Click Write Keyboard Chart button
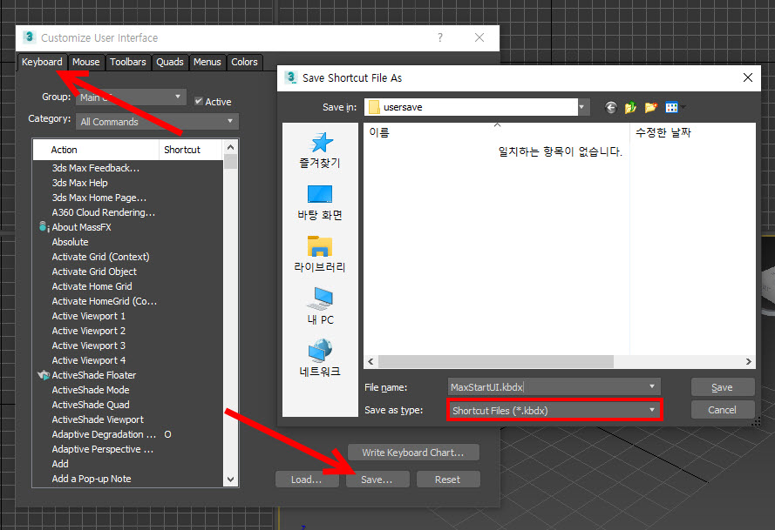 (x=413, y=453)
